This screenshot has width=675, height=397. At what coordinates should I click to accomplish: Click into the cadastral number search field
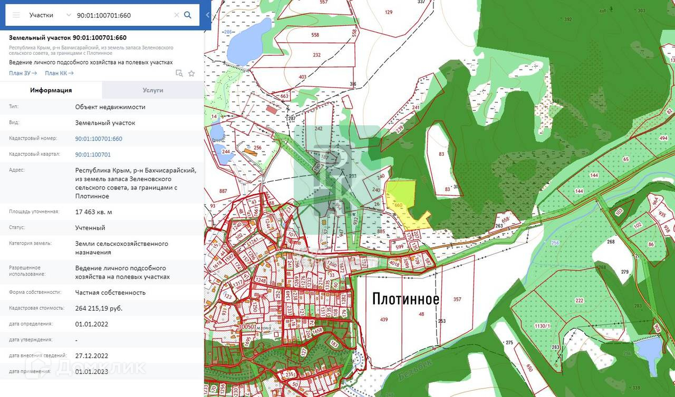click(x=124, y=15)
